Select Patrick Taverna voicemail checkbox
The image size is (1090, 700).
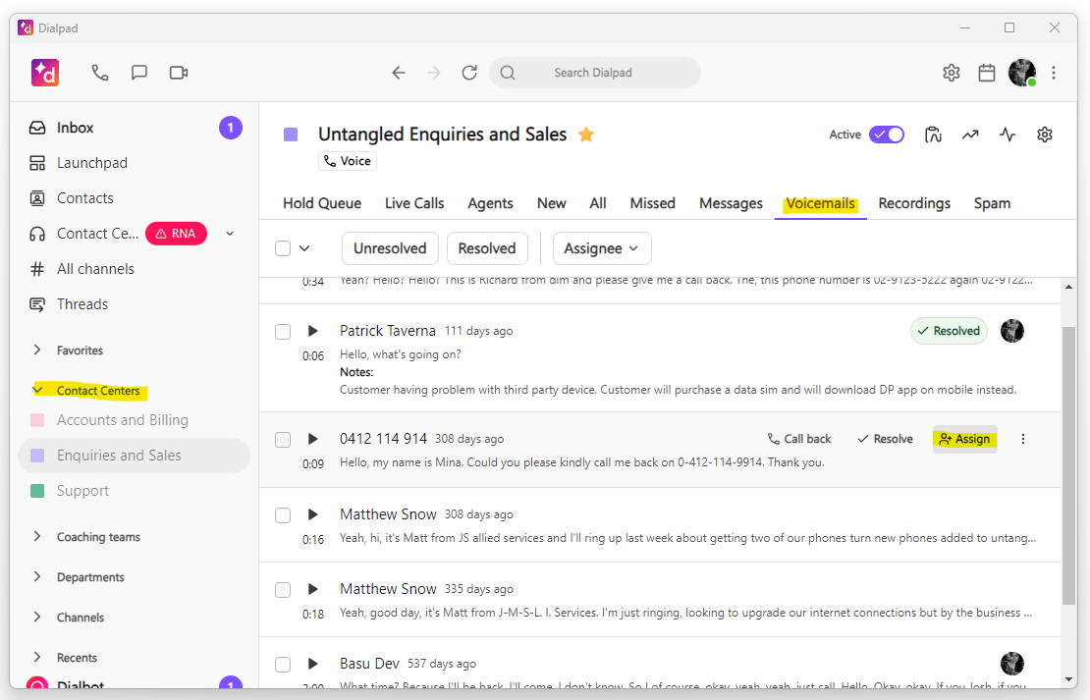pos(282,332)
